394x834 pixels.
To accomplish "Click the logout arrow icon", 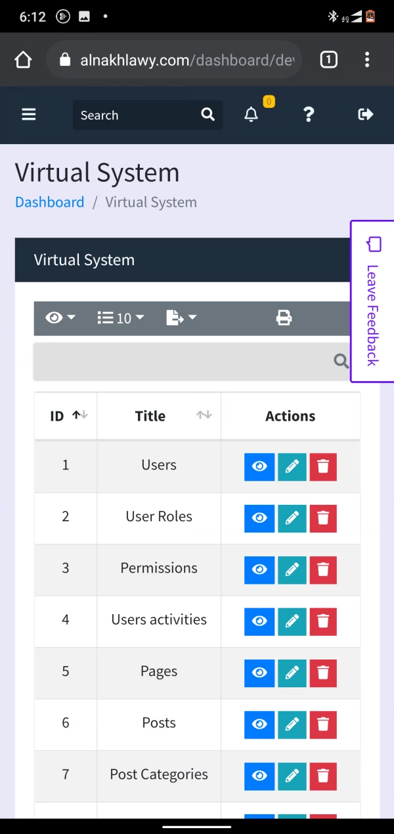I will [x=365, y=115].
